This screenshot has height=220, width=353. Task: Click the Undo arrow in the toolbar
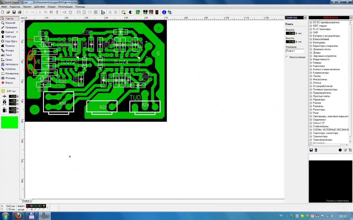tap(27, 12)
